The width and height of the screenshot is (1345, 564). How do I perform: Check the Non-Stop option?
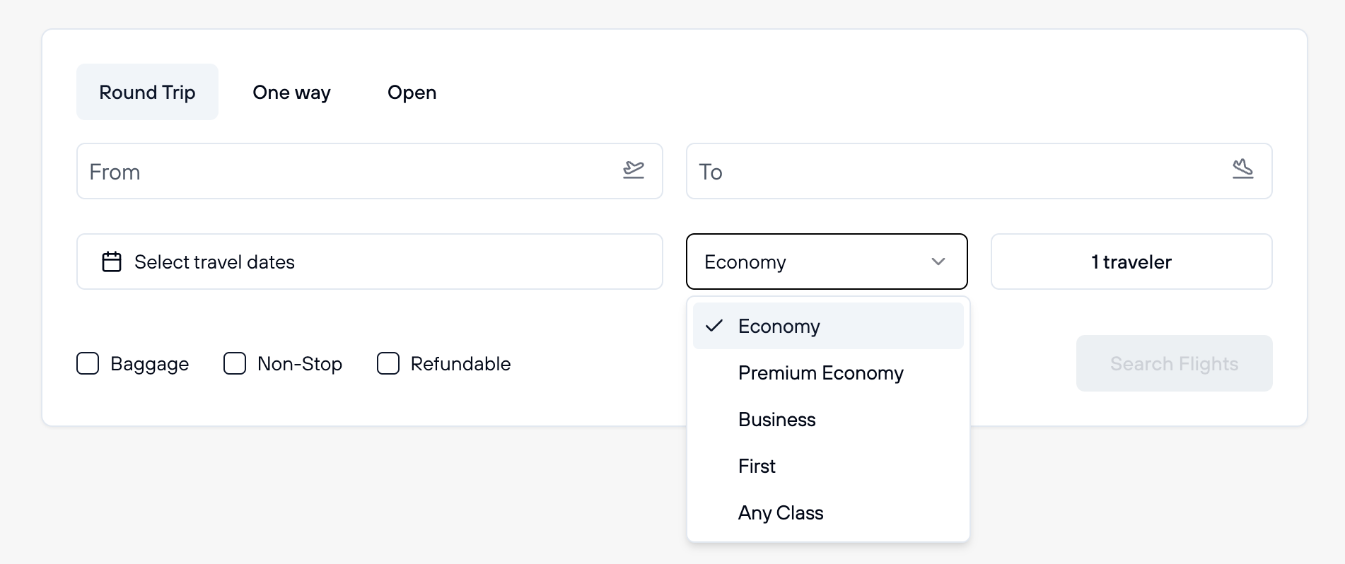click(x=234, y=363)
